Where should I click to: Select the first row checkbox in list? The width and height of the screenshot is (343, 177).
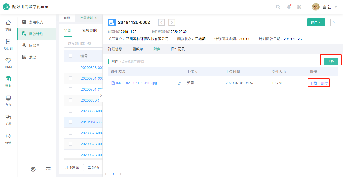pos(71,67)
